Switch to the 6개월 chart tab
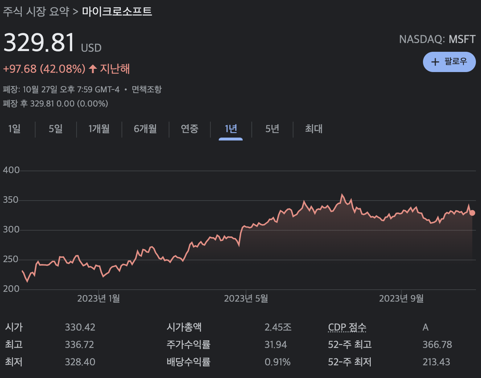The height and width of the screenshot is (378, 481). [x=145, y=129]
